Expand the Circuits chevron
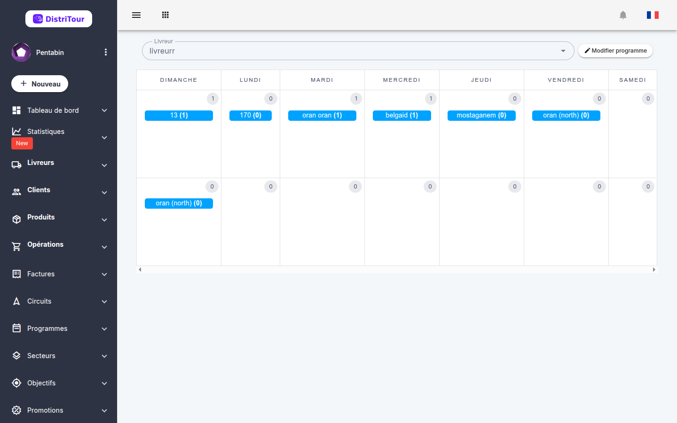Screen dimensions: 677x423 (104, 302)
